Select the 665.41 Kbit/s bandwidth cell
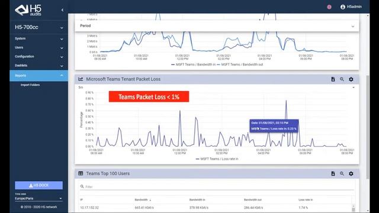The image size is (379, 213). coord(144,208)
